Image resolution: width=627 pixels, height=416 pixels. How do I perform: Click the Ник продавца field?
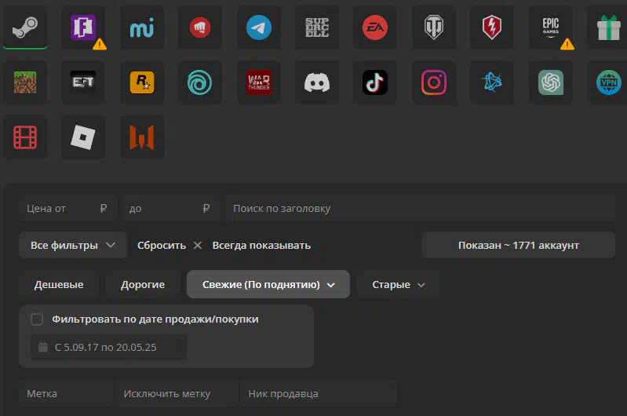(x=319, y=393)
